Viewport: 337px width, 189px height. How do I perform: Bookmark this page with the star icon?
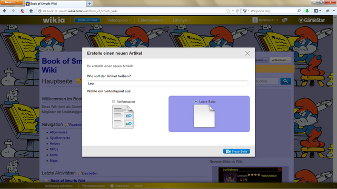coord(228,11)
